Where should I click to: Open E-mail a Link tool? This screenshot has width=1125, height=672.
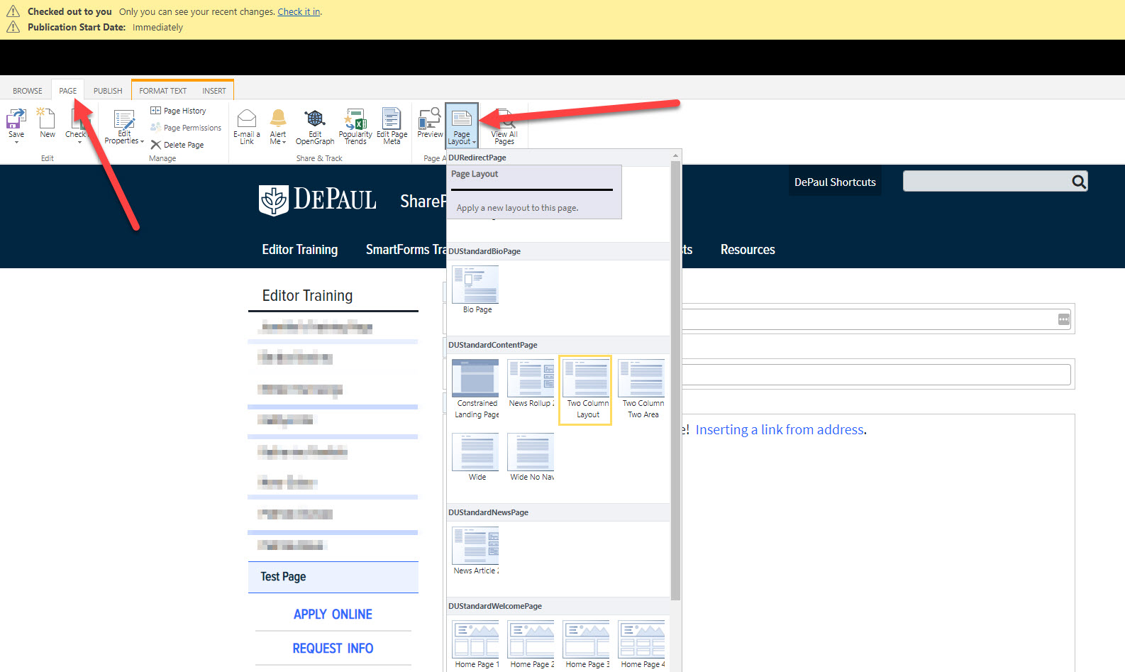(x=247, y=119)
